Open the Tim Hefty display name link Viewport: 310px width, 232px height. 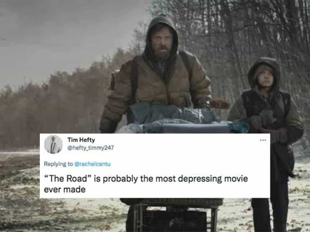[81, 140]
